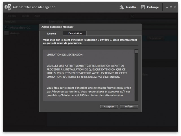
Task: Select Photoshop CC in products list
Action: tap(21, 27)
